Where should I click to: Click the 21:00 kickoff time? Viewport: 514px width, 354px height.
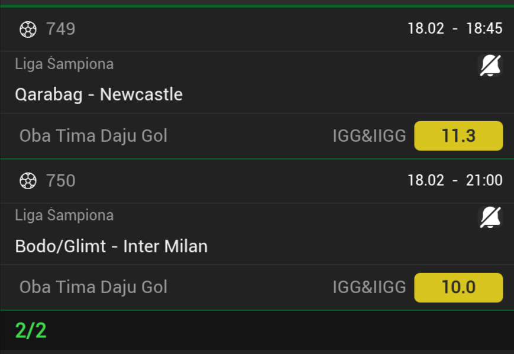484,180
